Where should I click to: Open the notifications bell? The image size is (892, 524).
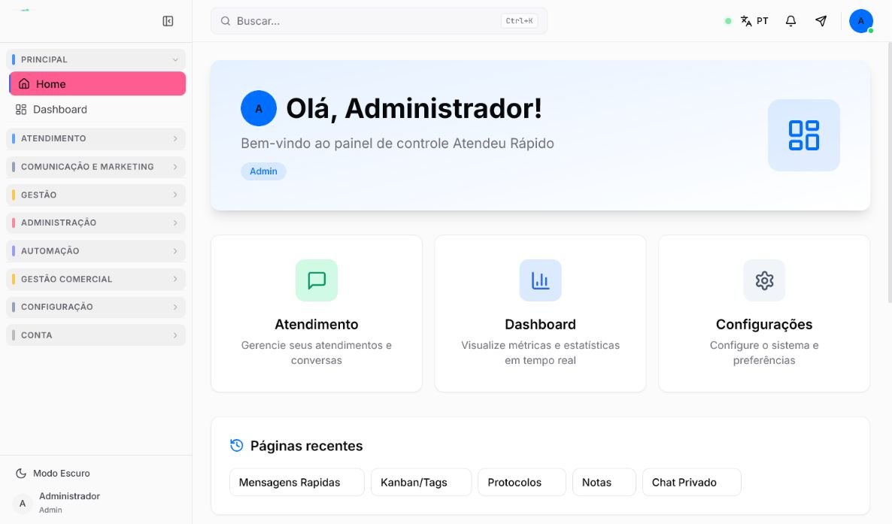(790, 21)
